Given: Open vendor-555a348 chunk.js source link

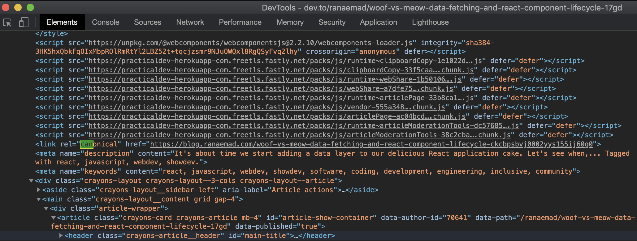Looking at the screenshot, I should click(267, 107).
